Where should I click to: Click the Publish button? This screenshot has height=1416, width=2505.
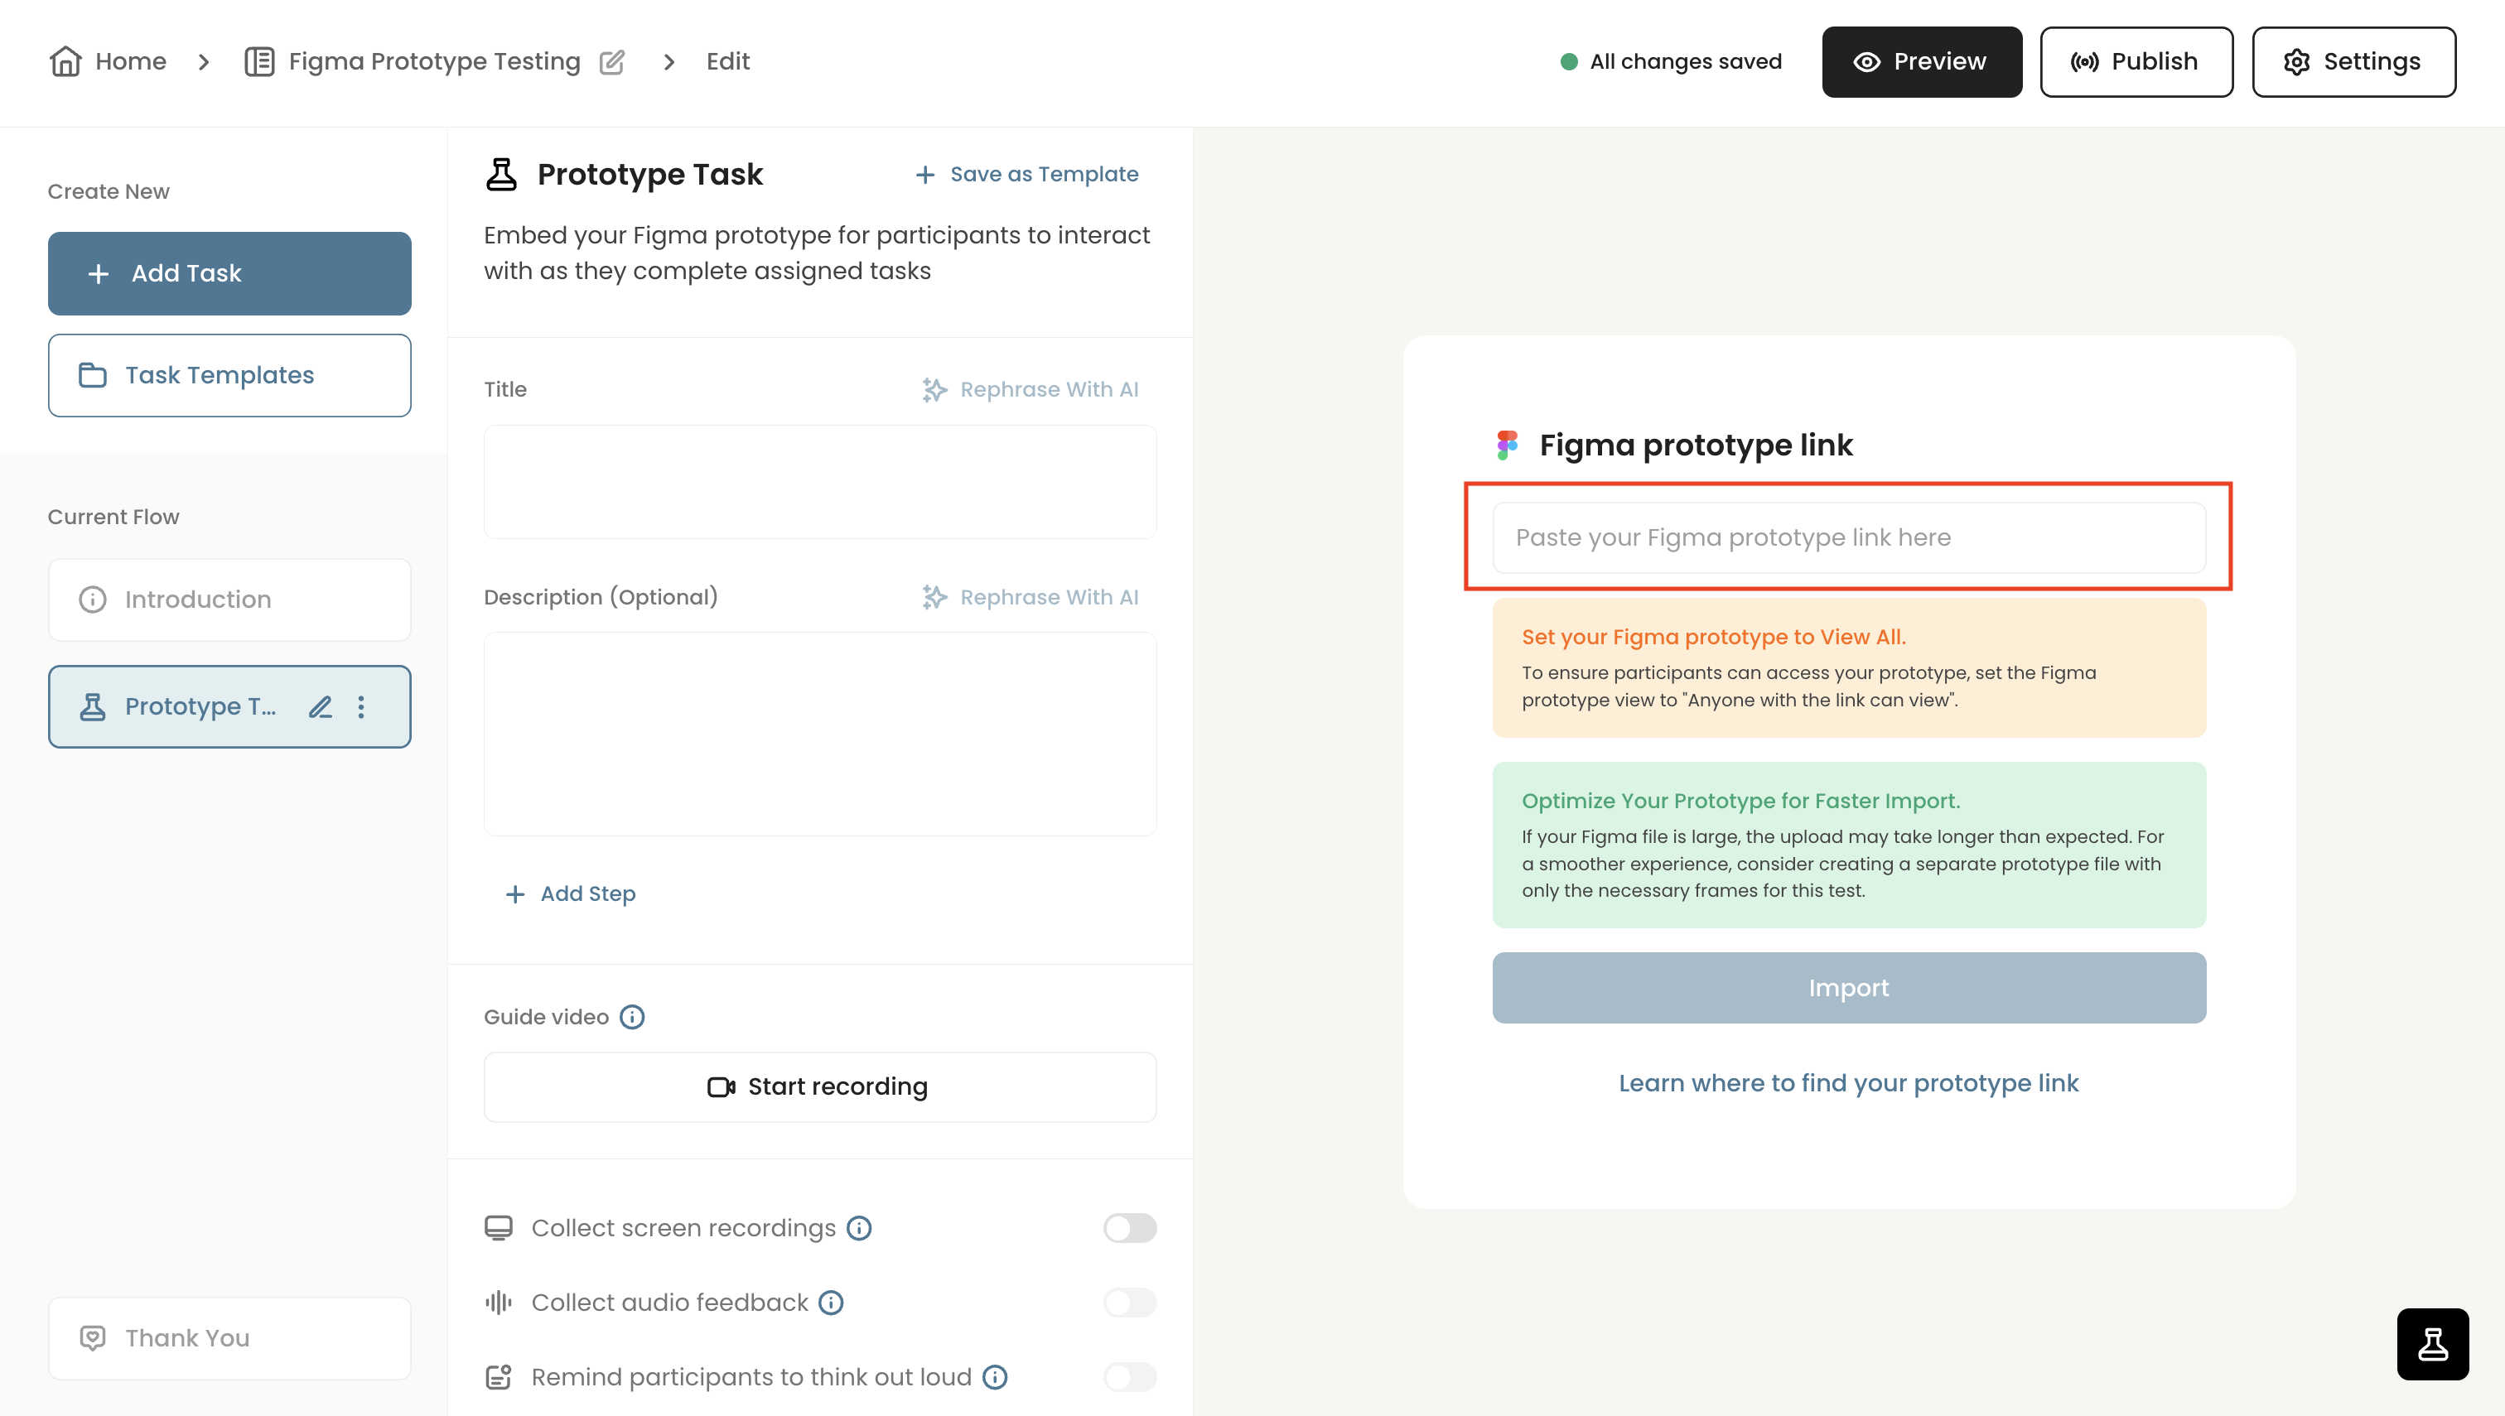click(2136, 61)
